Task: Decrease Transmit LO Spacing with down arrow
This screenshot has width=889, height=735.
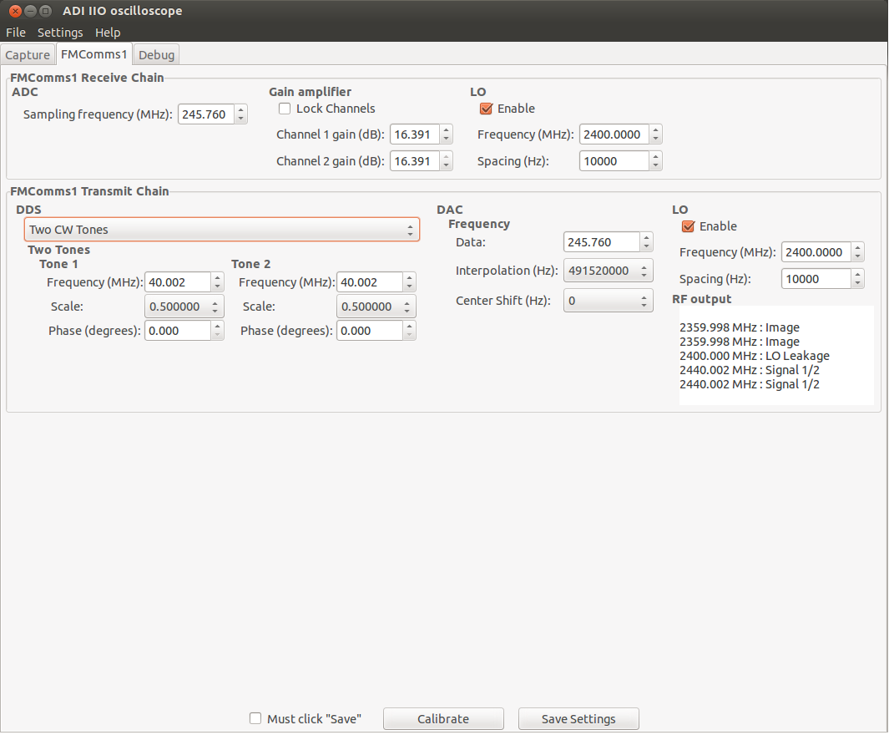Action: point(858,283)
